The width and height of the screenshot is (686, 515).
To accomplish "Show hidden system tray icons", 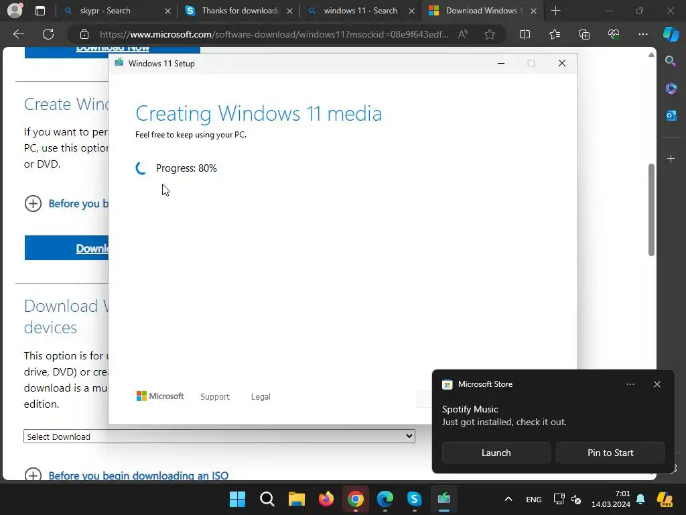I will click(x=508, y=499).
